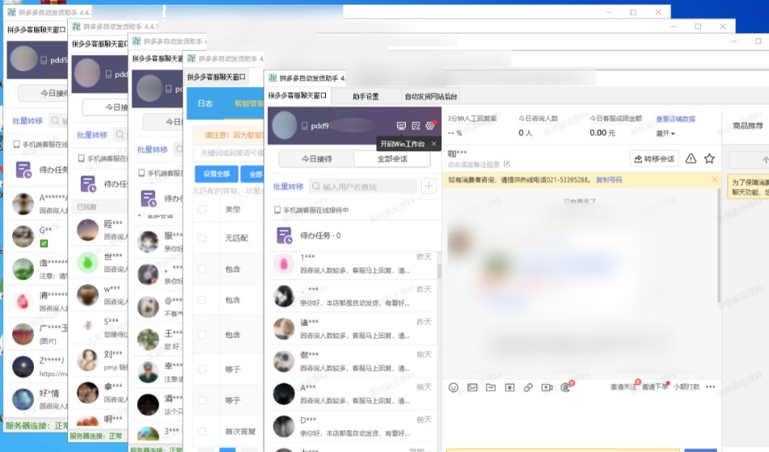Click the 转移会话 button
Viewport: 769px width, 452px height.
654,158
